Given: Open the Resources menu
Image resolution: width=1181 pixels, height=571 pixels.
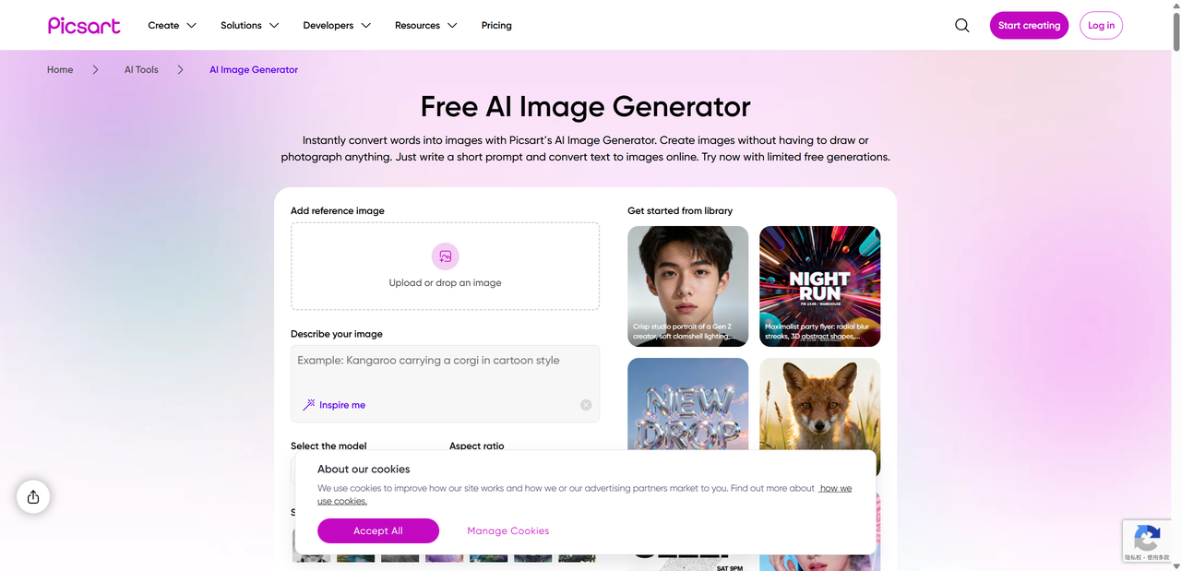Looking at the screenshot, I should click(426, 26).
